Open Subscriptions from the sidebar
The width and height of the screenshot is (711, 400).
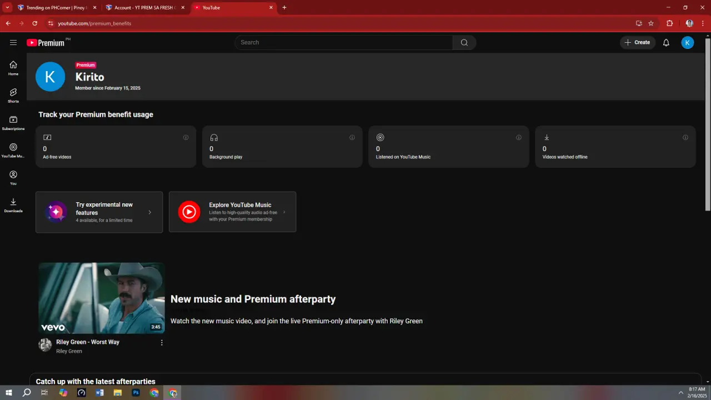13,123
